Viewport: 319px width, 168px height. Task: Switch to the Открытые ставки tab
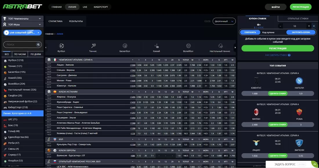(298, 19)
